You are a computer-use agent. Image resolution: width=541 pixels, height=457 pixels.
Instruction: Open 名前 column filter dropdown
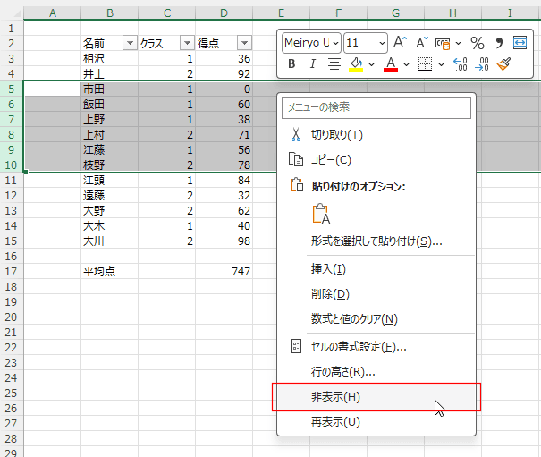(x=130, y=43)
